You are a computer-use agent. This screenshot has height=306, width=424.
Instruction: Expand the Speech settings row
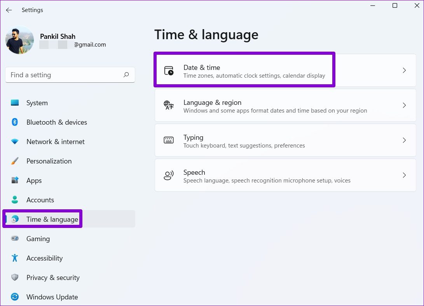click(x=404, y=175)
